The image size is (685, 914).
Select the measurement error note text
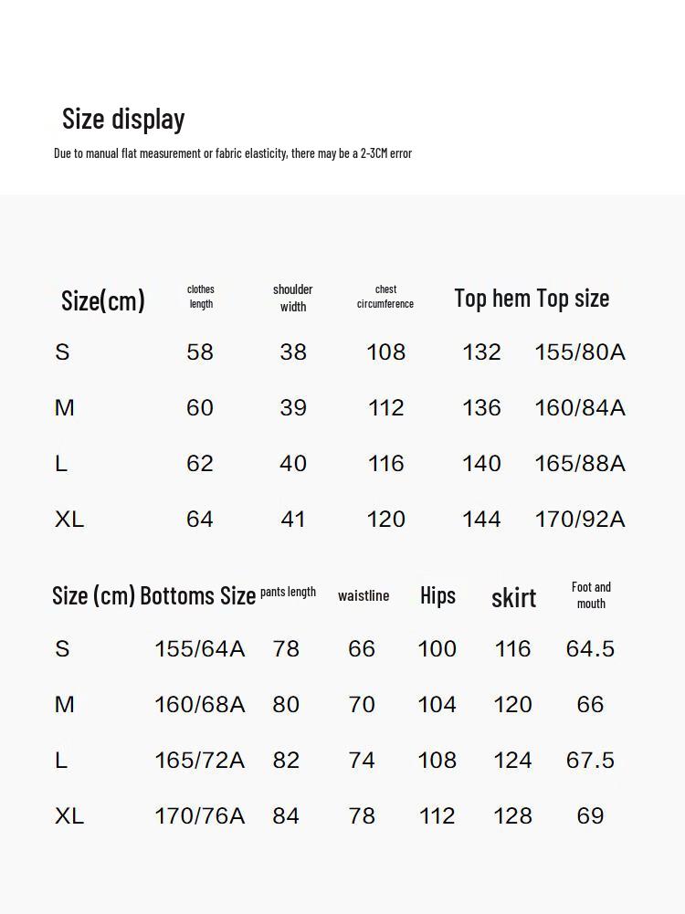[233, 153]
